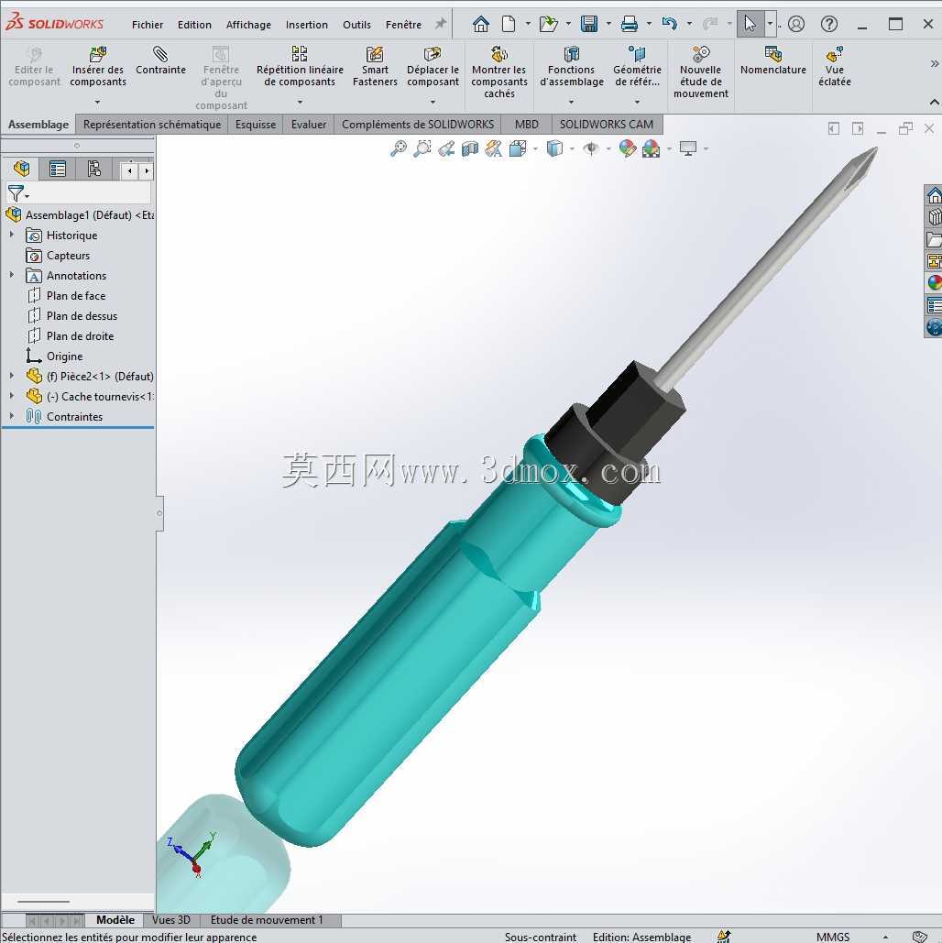The image size is (942, 943).
Task: Expand the Cache tournevis component
Action: click(11, 396)
